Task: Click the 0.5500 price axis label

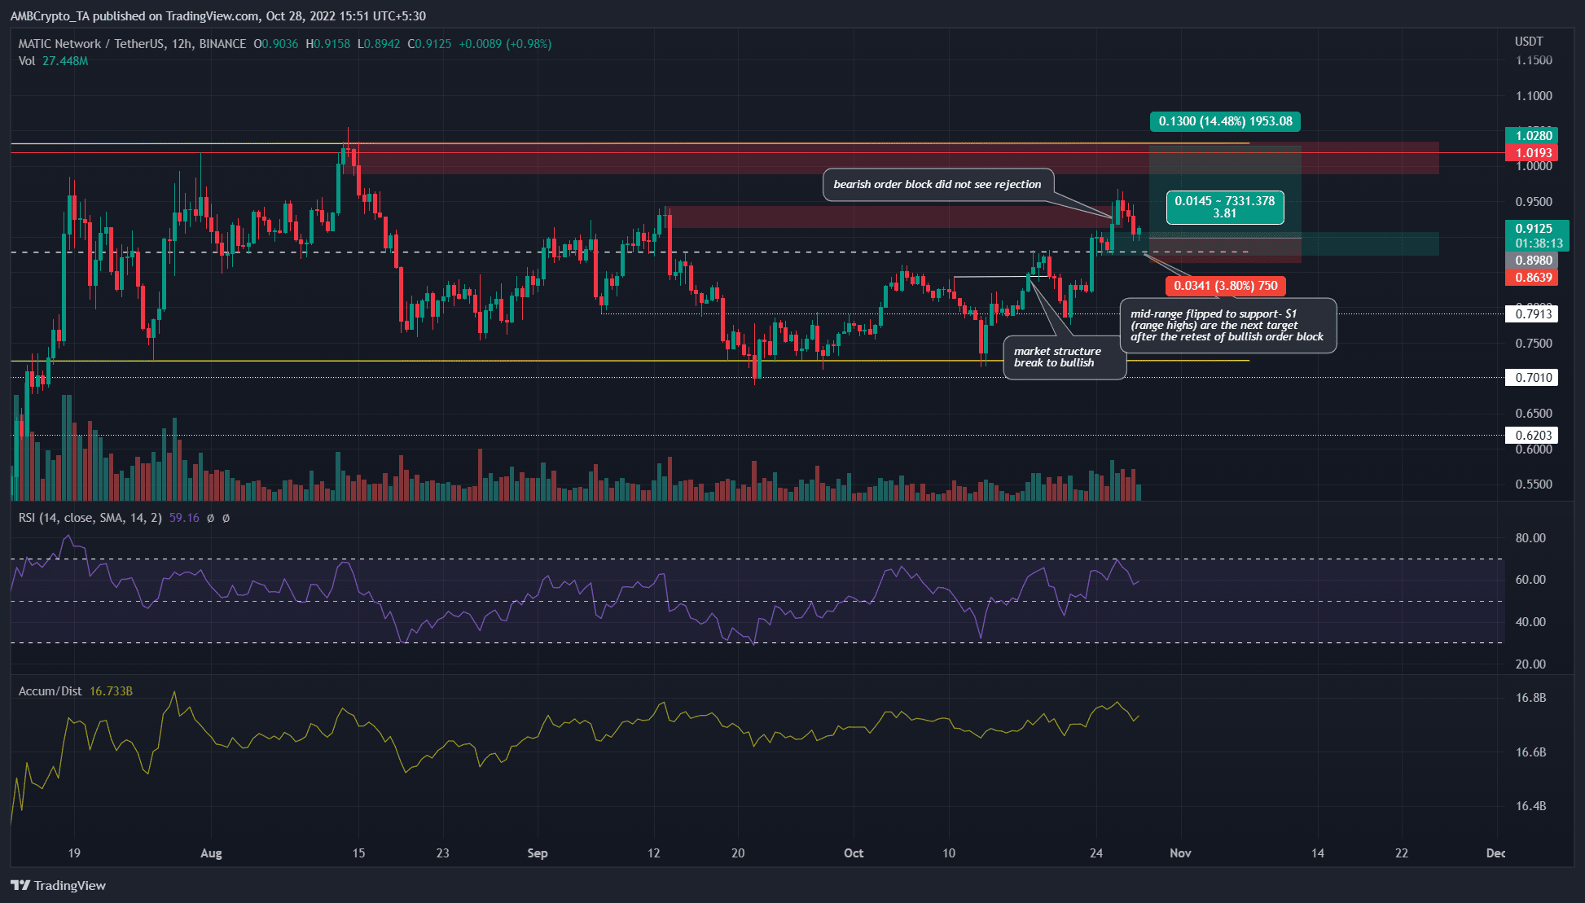Action: 1534,484
